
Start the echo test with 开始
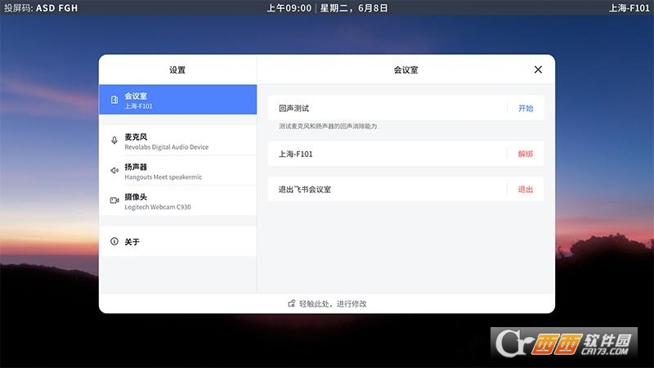pyautogui.click(x=526, y=108)
